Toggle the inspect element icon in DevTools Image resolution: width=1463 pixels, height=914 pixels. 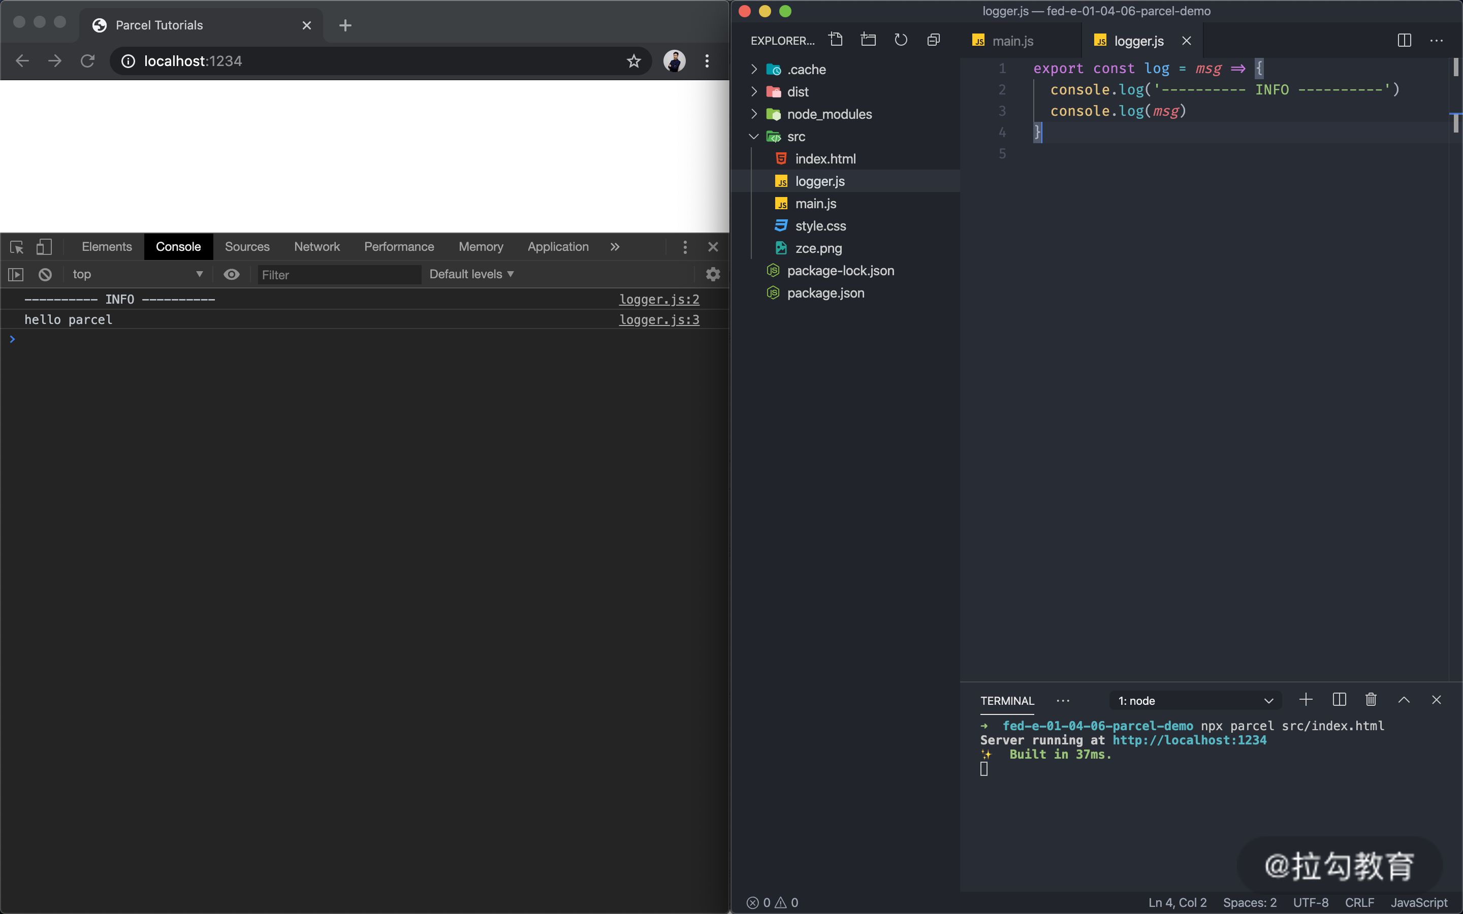(x=16, y=246)
